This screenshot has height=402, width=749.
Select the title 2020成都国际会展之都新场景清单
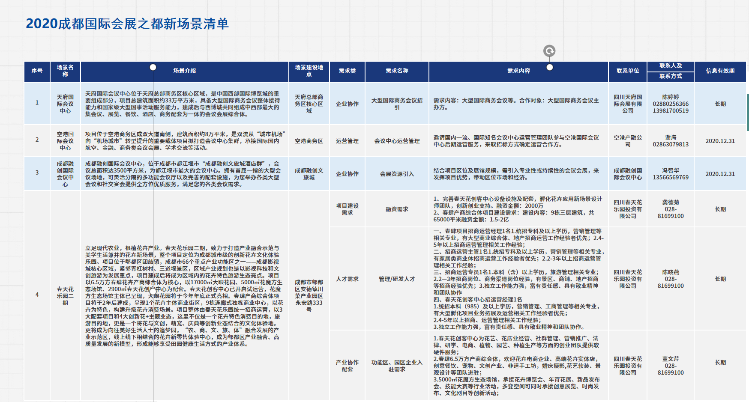tap(127, 24)
